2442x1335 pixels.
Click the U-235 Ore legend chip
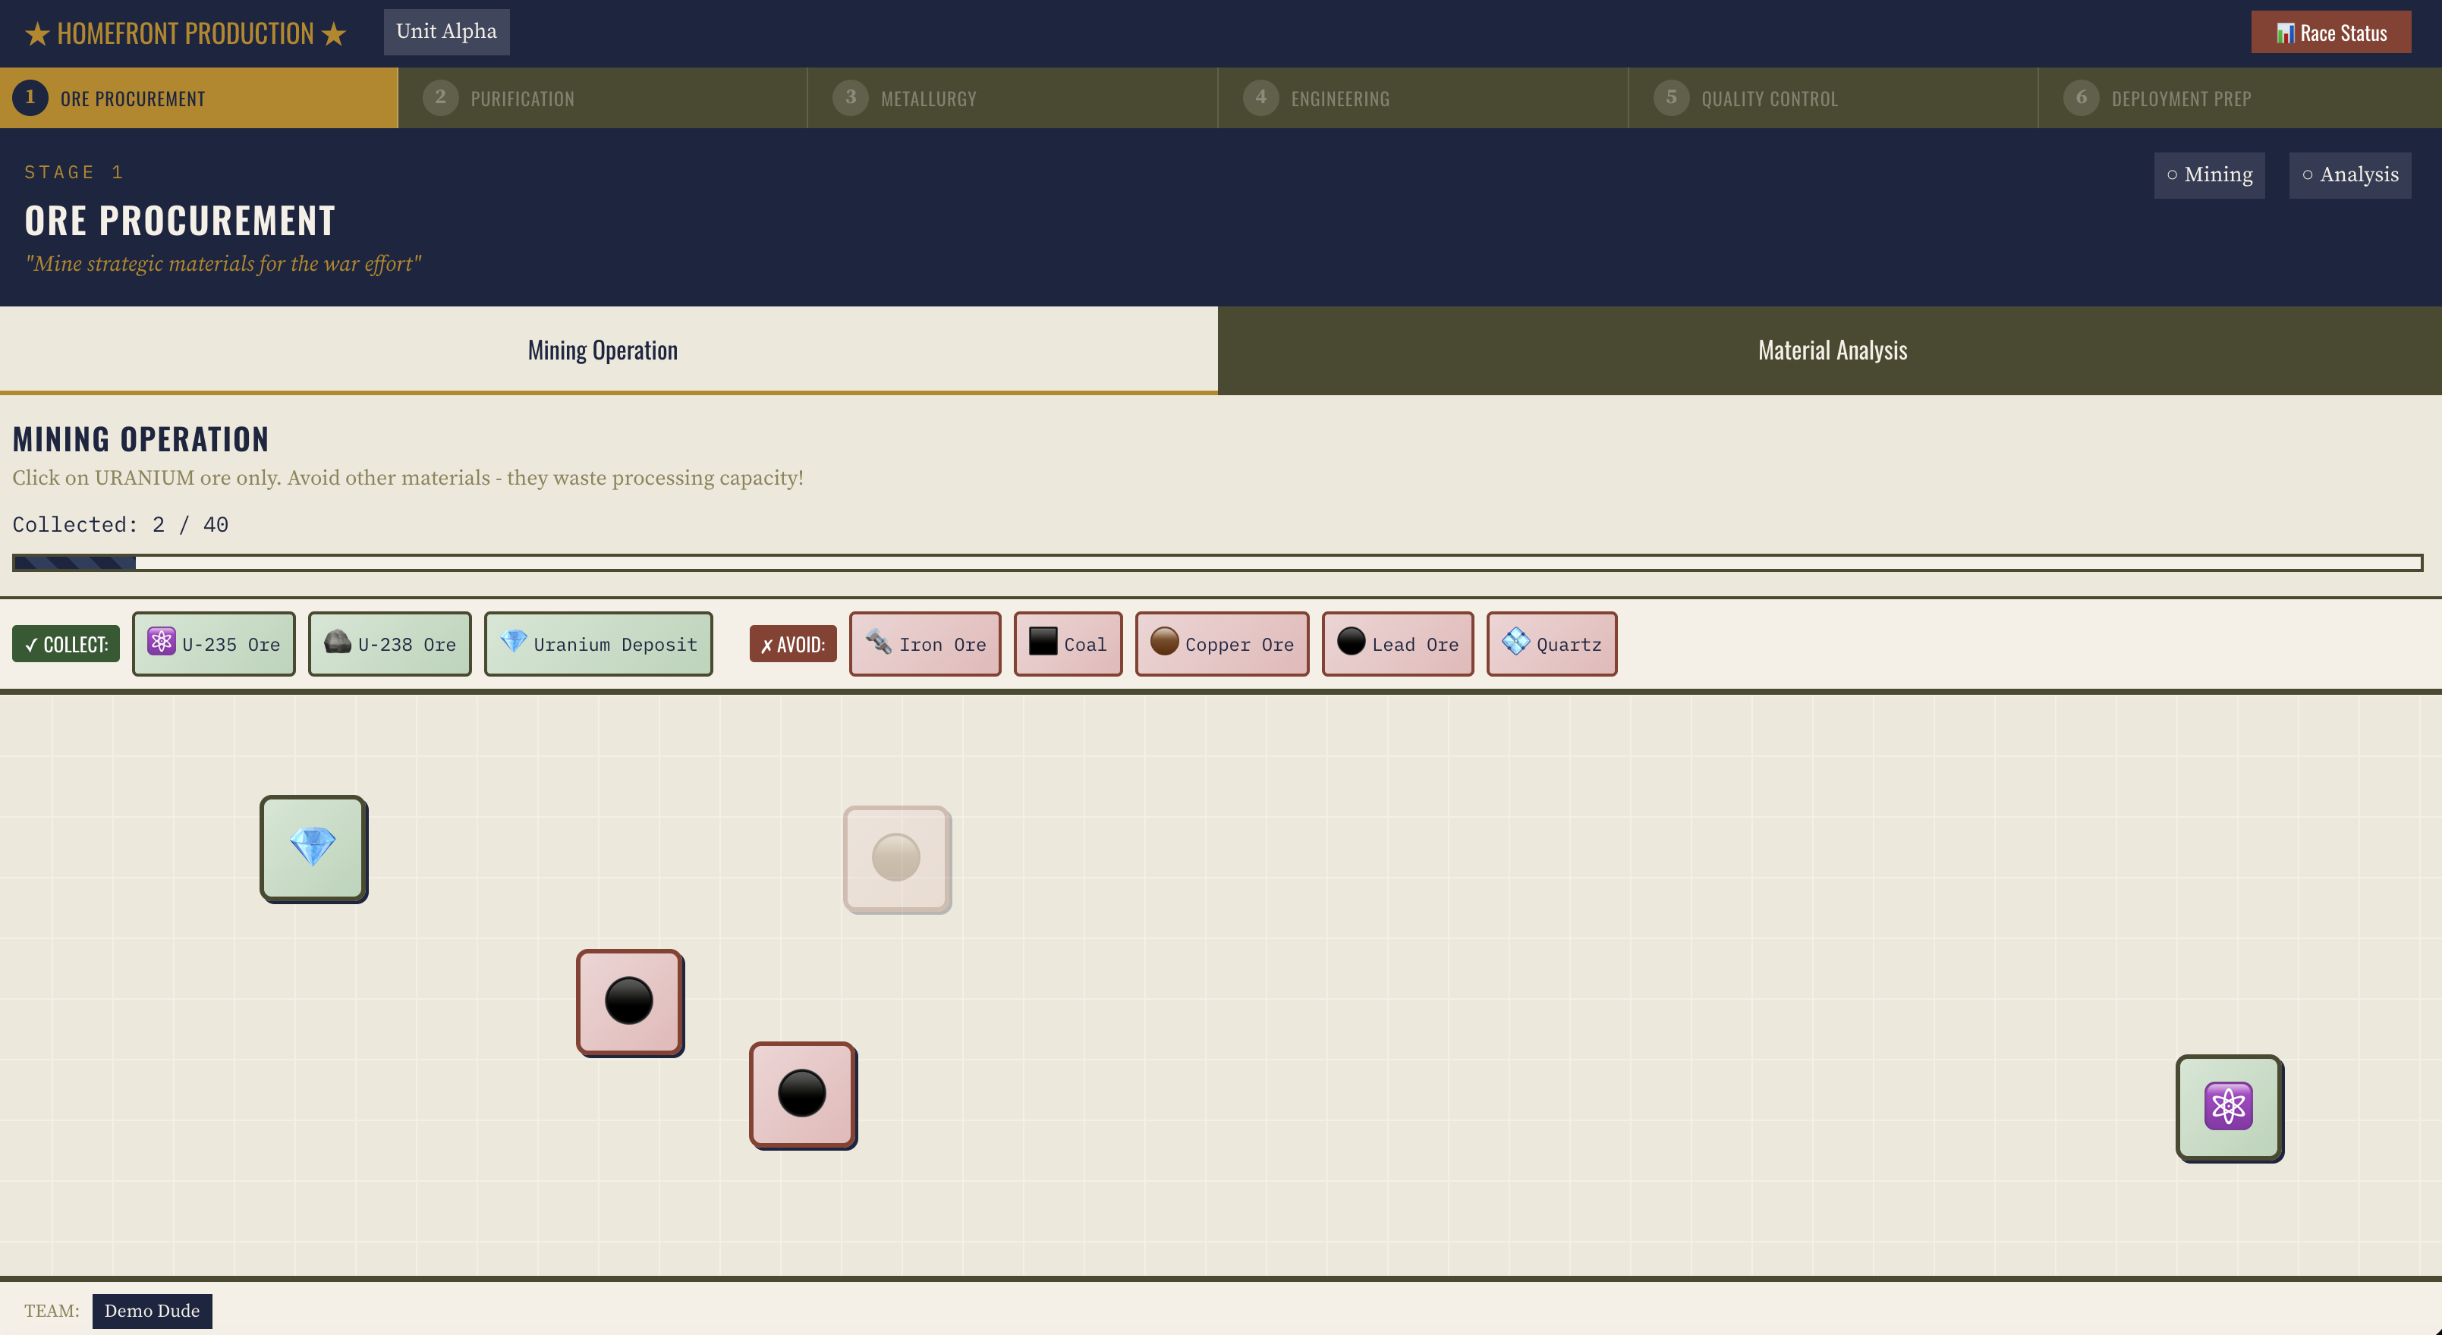pos(213,644)
